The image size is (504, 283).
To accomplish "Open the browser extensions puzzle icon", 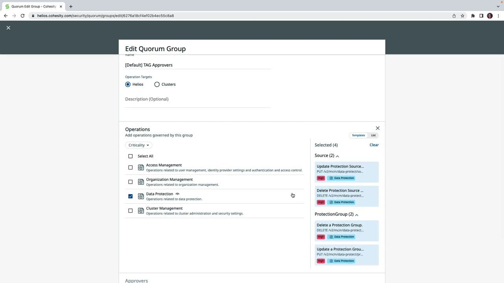I will [x=473, y=16].
